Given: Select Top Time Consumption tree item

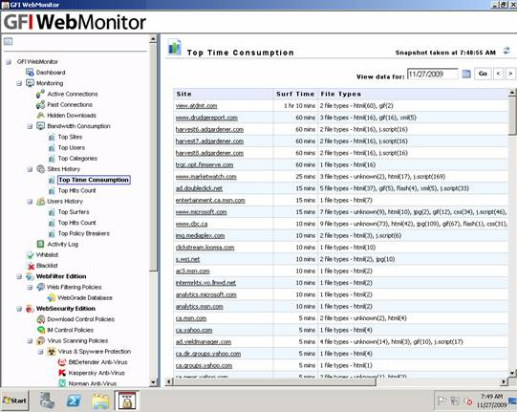Looking at the screenshot, I should point(94,180).
